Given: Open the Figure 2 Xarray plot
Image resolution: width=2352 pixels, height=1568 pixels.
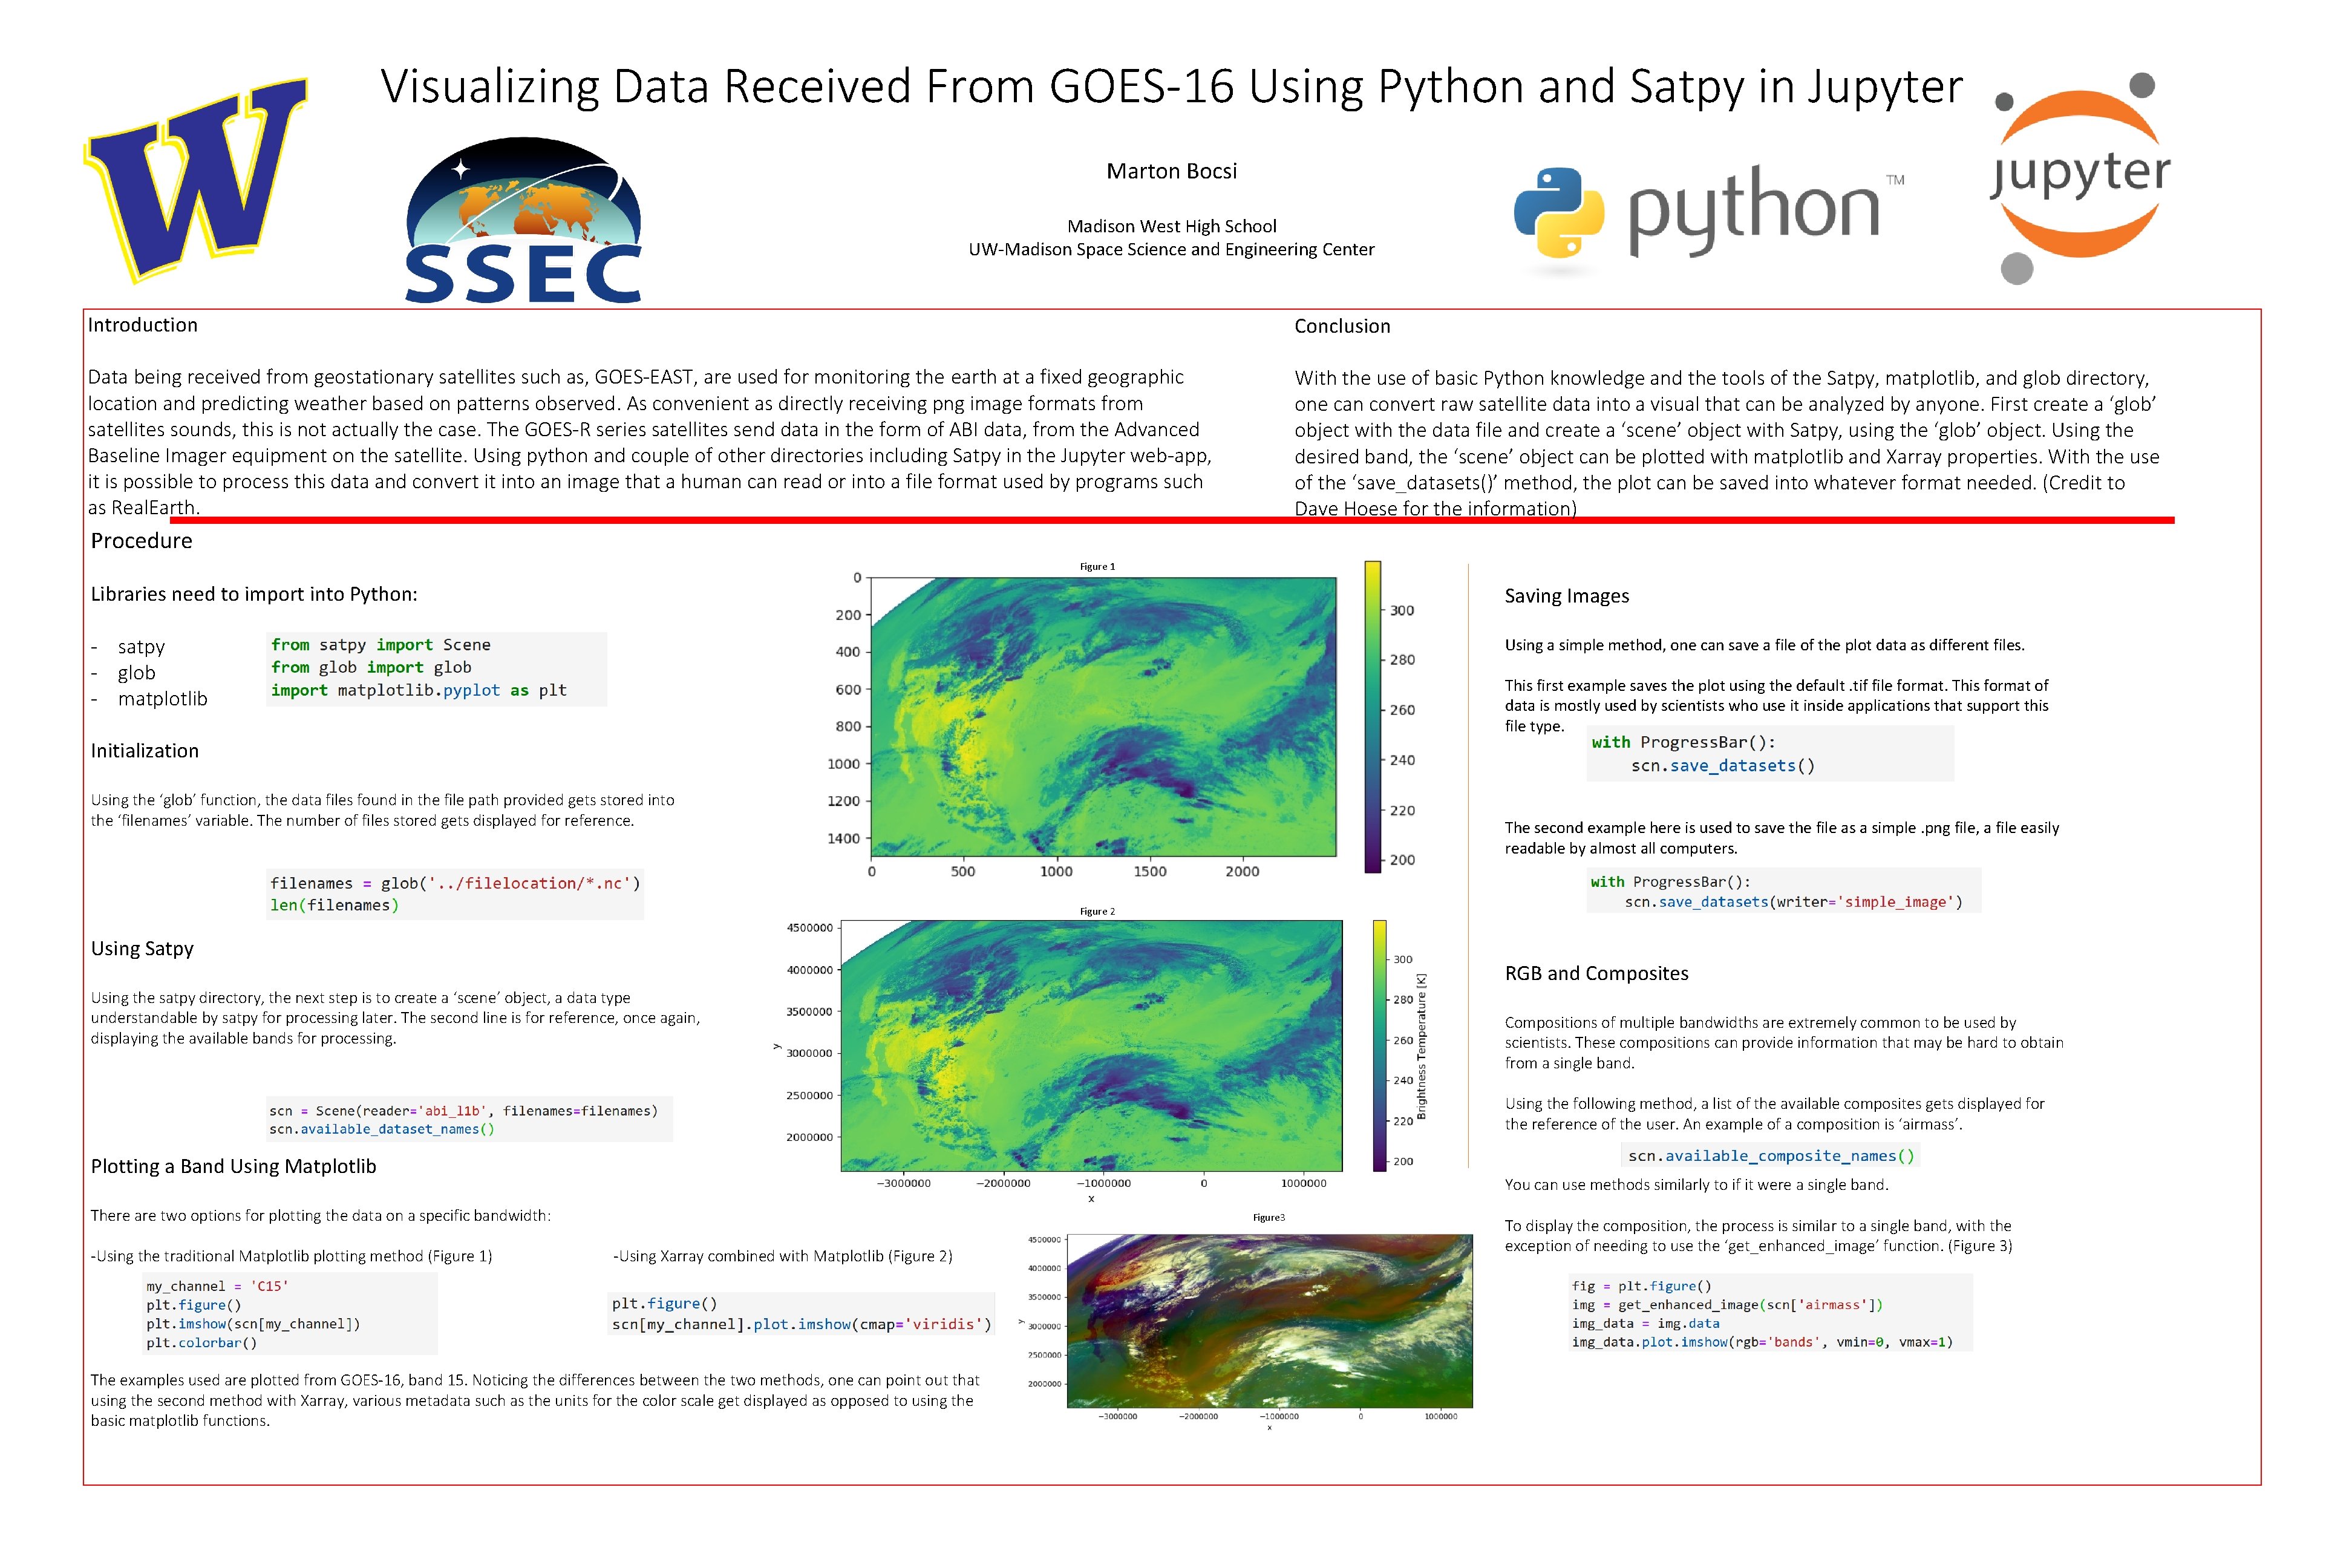Looking at the screenshot, I should coord(1091,1045).
